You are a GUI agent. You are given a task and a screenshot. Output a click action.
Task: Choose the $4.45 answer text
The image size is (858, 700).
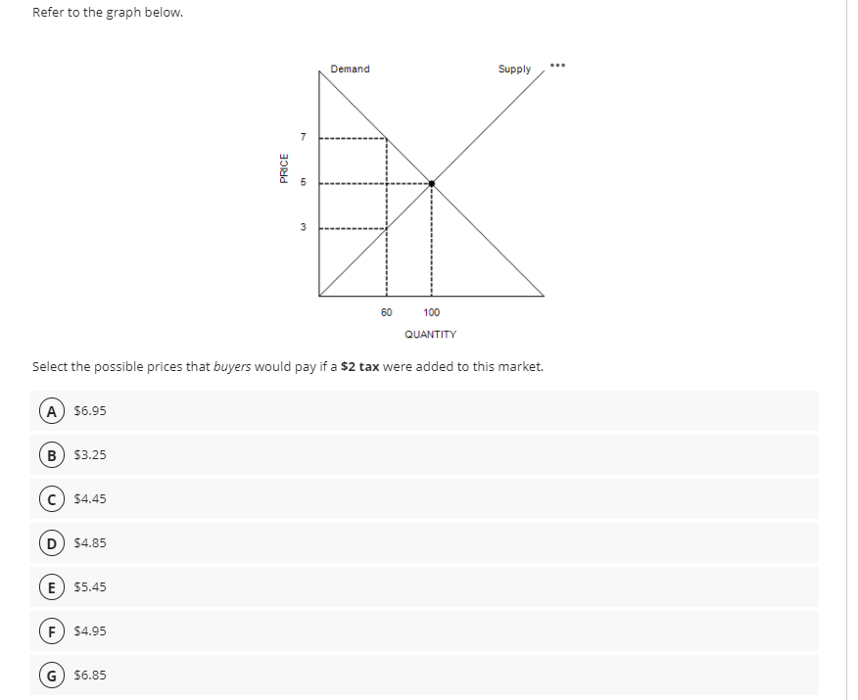90,498
